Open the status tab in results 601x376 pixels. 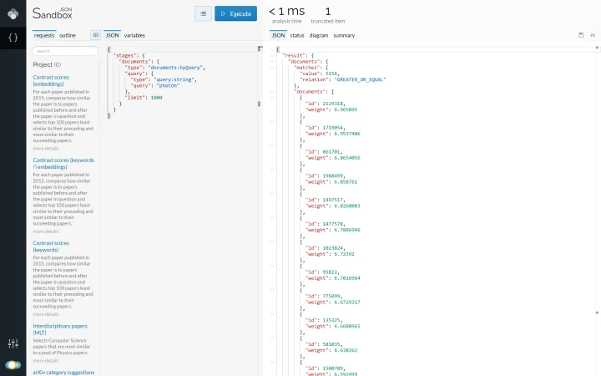297,35
